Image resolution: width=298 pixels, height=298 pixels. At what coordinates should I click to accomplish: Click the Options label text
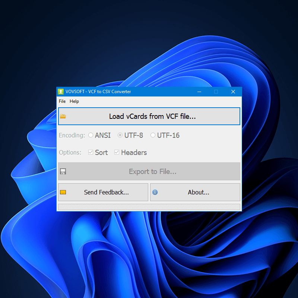(x=70, y=152)
